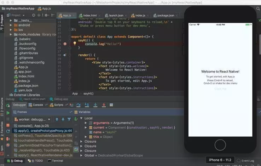The height and width of the screenshot is (166, 261).
Task: Select apply(), createPrototypeProxy.js:44 frame
Action: 43,131
